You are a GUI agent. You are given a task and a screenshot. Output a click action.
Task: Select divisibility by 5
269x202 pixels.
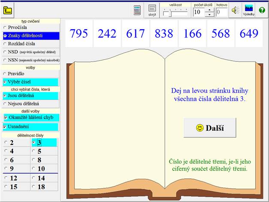click(44, 151)
